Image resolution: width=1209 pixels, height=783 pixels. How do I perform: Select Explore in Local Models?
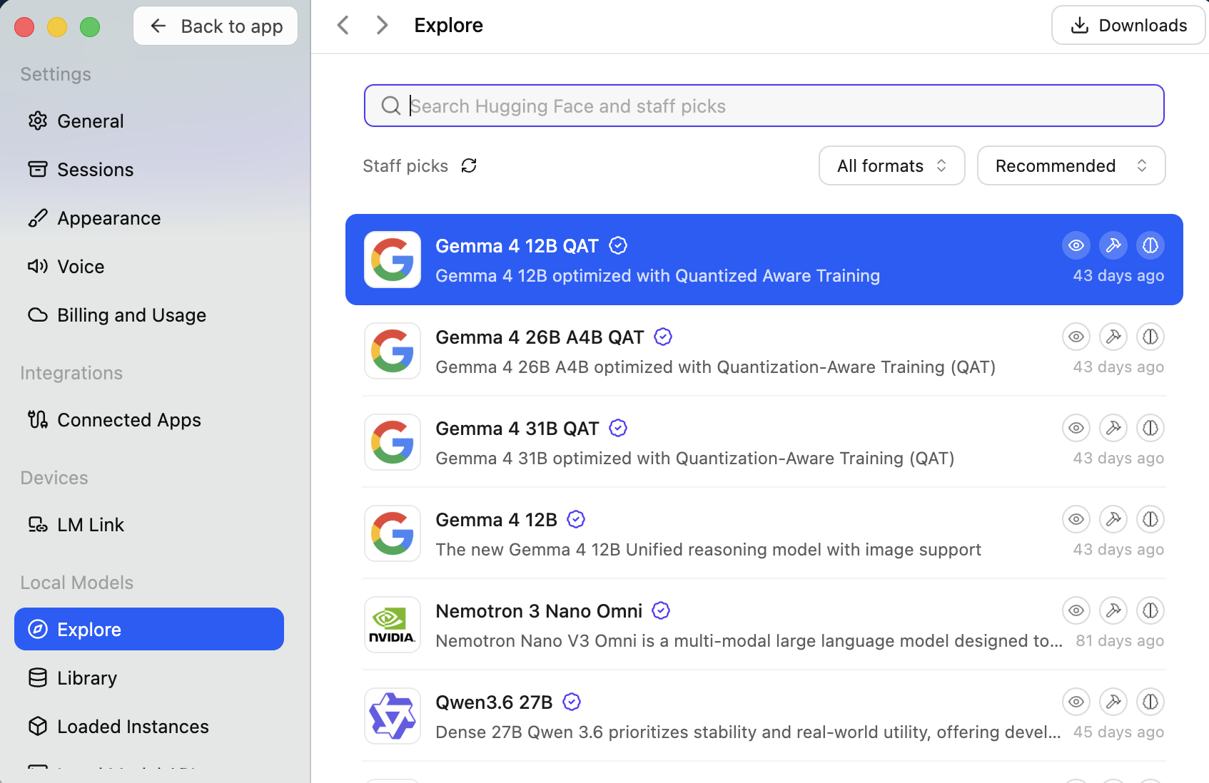[x=149, y=629]
